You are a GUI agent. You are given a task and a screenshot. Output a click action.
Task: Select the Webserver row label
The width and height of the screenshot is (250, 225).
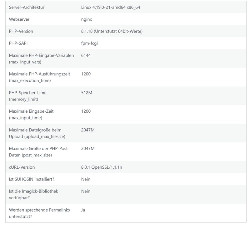(19, 19)
